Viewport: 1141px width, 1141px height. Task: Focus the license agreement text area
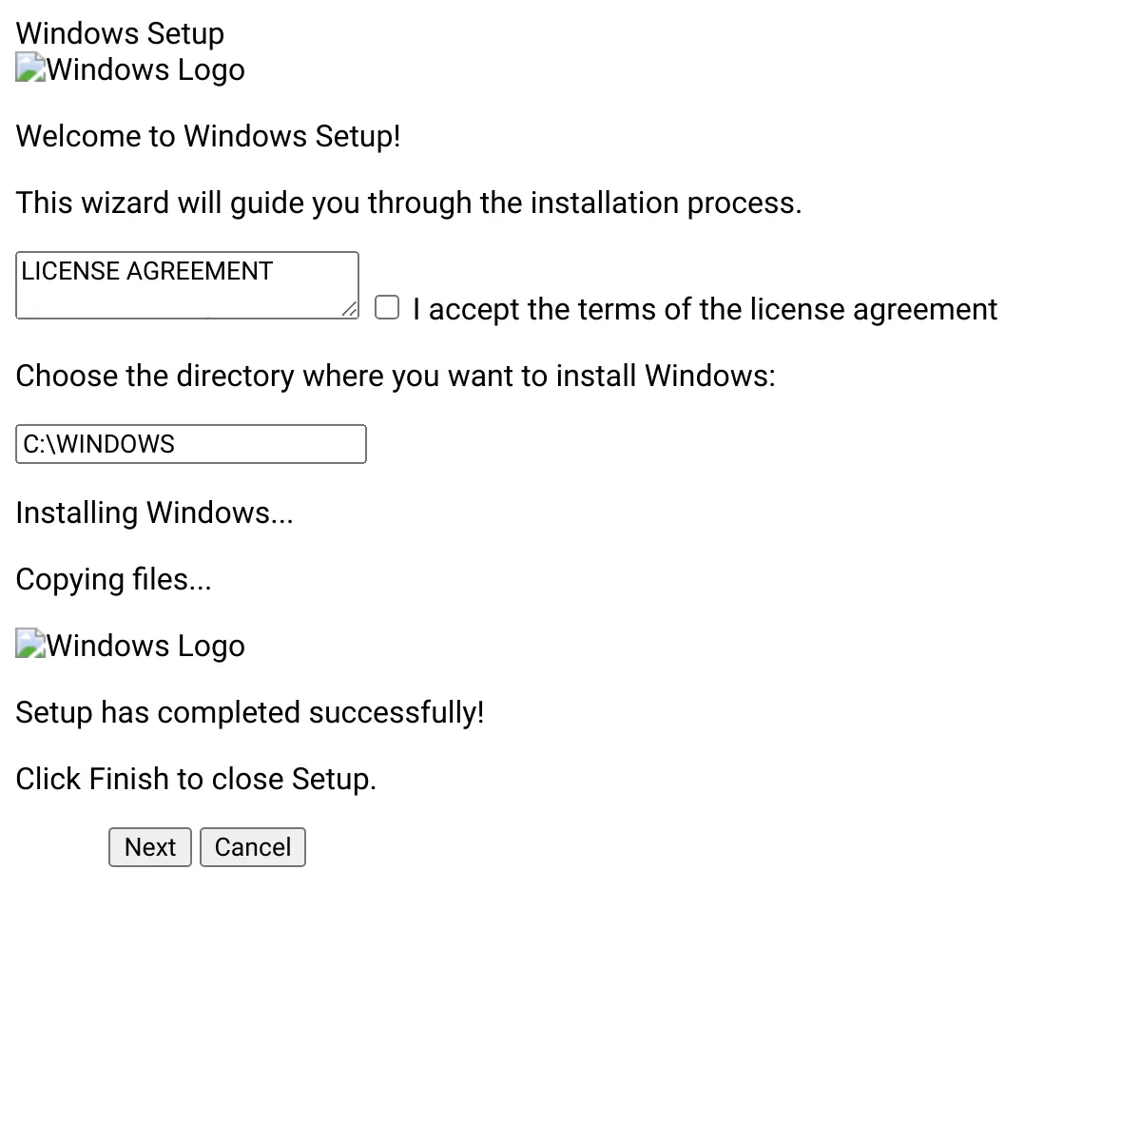click(187, 285)
